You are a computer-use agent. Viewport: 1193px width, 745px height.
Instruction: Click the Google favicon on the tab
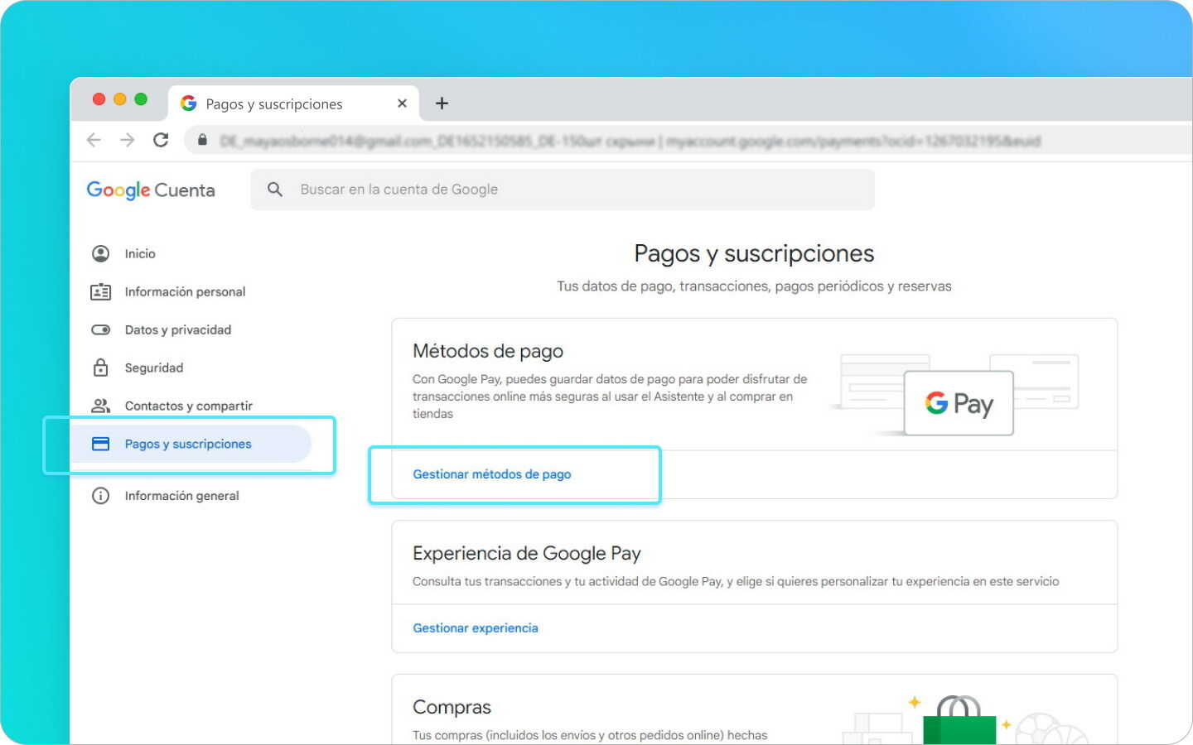(189, 103)
